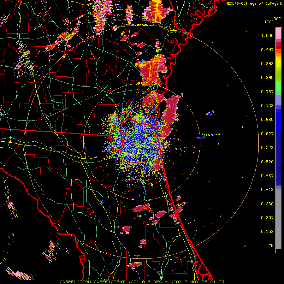Click the CORRELATION COEFFICIENT (CC) caption text
This screenshot has height=284, width=284.
[99, 282]
